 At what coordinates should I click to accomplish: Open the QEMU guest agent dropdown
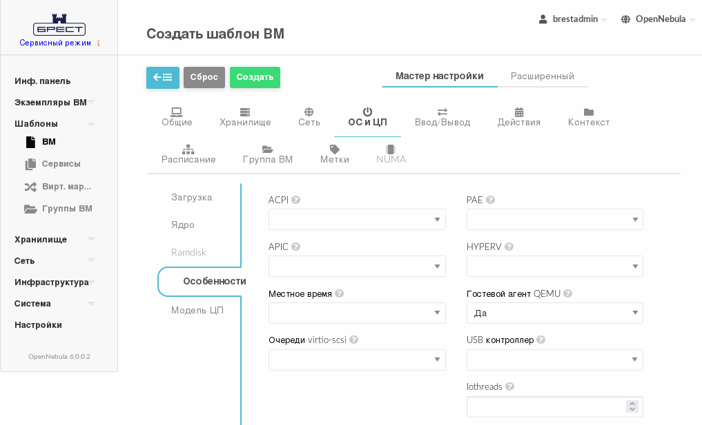click(554, 313)
